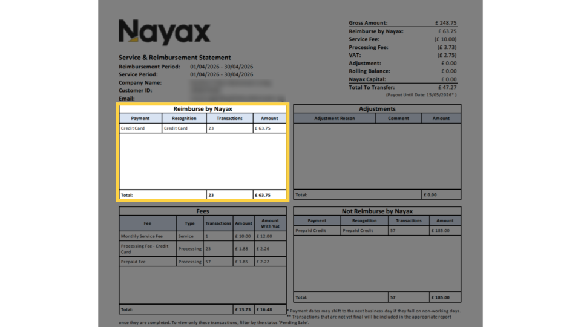The height and width of the screenshot is (327, 581).
Task: Click the 'Reimbursement Period:' label
Action: click(149, 67)
